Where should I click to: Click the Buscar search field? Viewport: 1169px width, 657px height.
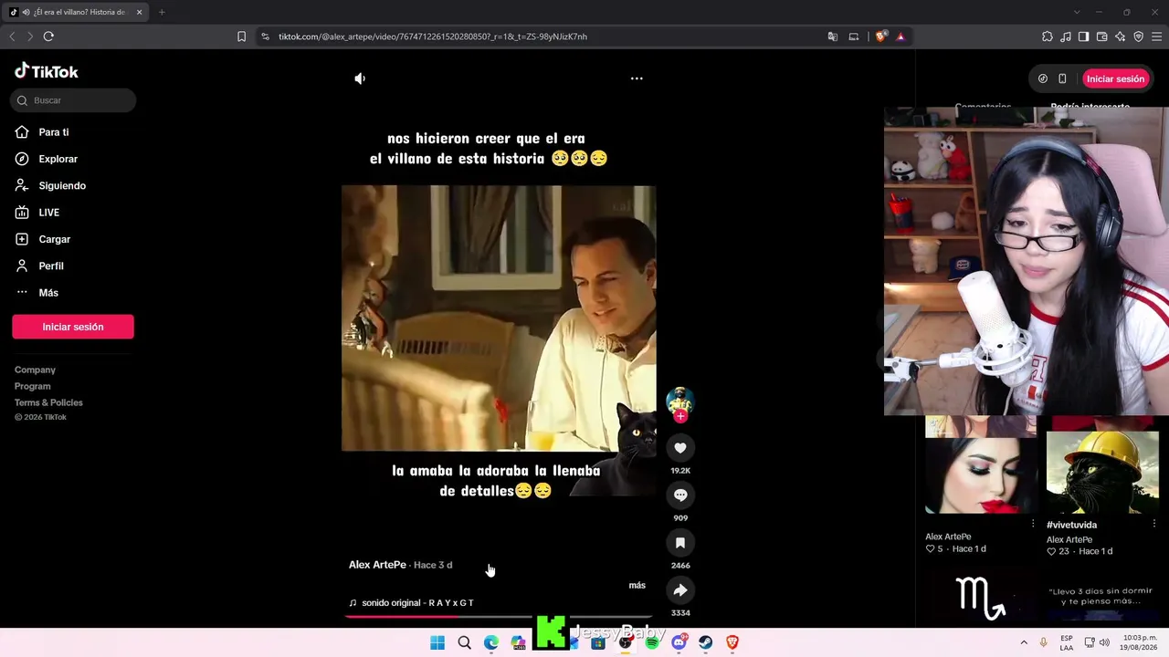(x=73, y=100)
